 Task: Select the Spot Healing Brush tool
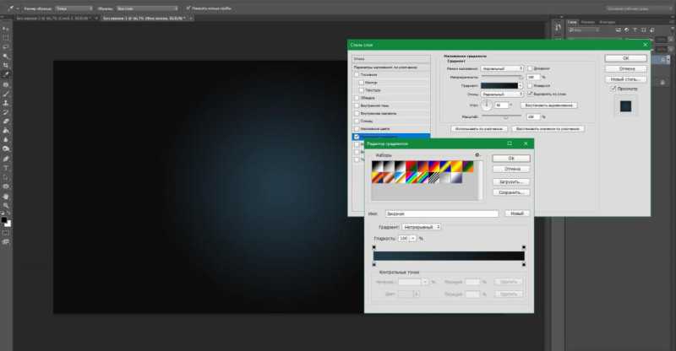(6, 84)
